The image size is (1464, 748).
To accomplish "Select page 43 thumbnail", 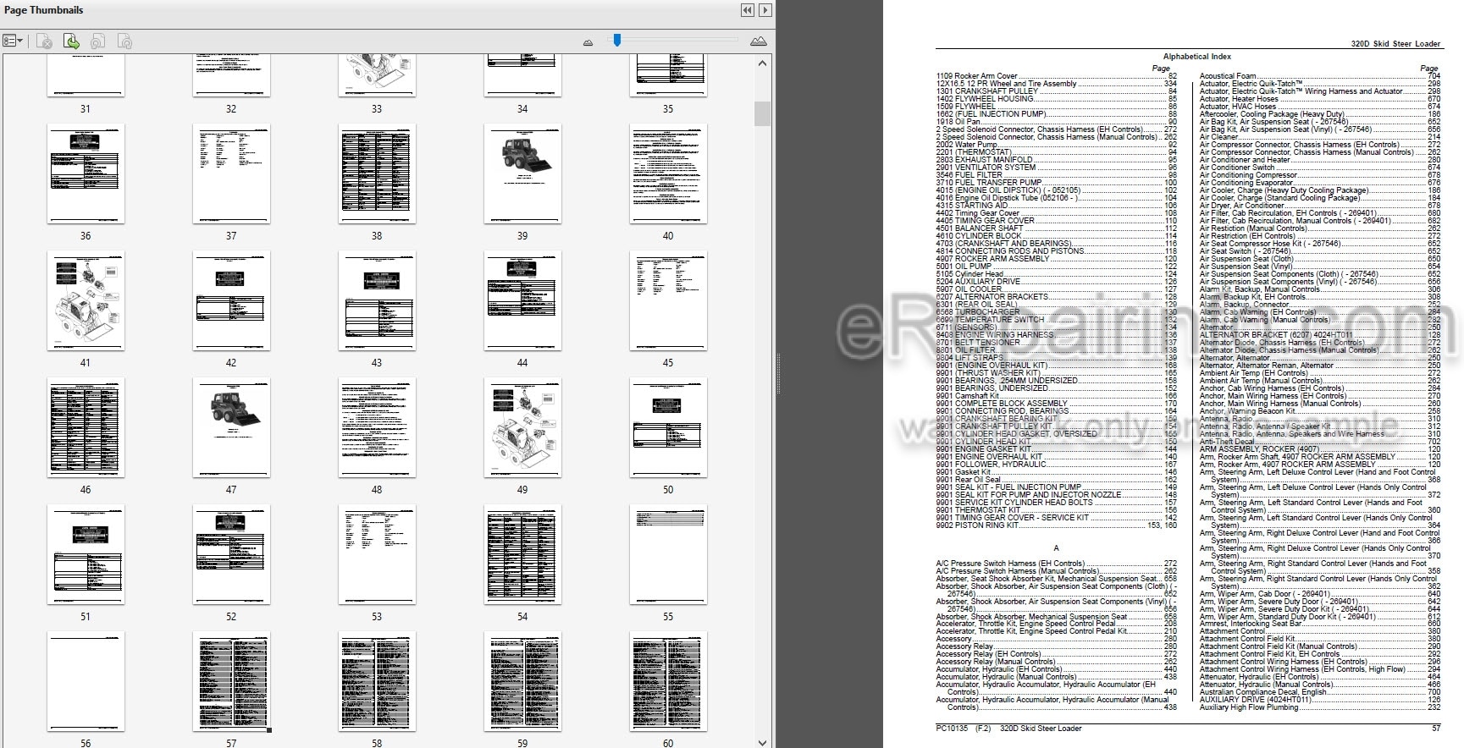I will (x=377, y=300).
